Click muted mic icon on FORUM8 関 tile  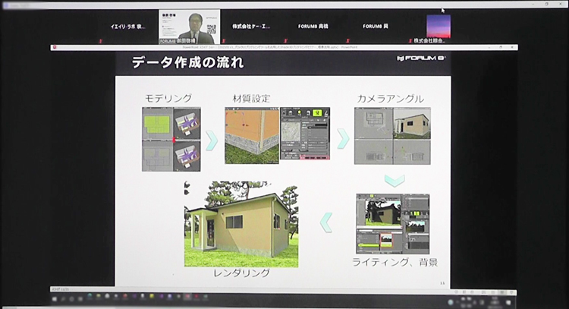click(347, 41)
